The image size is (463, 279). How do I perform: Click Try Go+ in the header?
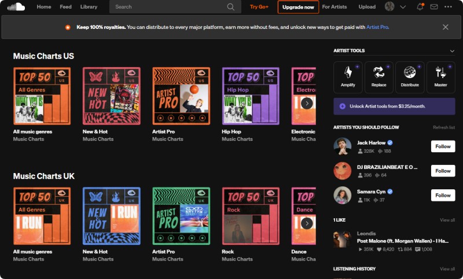point(259,7)
